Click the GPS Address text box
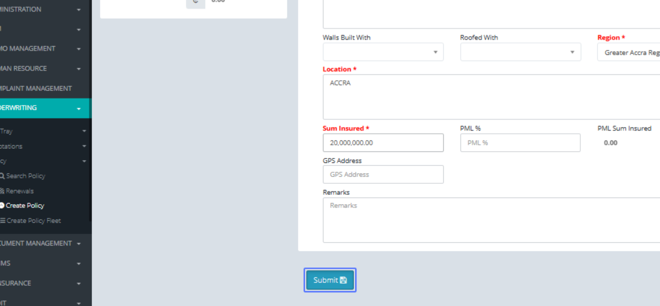Viewport: 660px width, 306px height. point(383,174)
